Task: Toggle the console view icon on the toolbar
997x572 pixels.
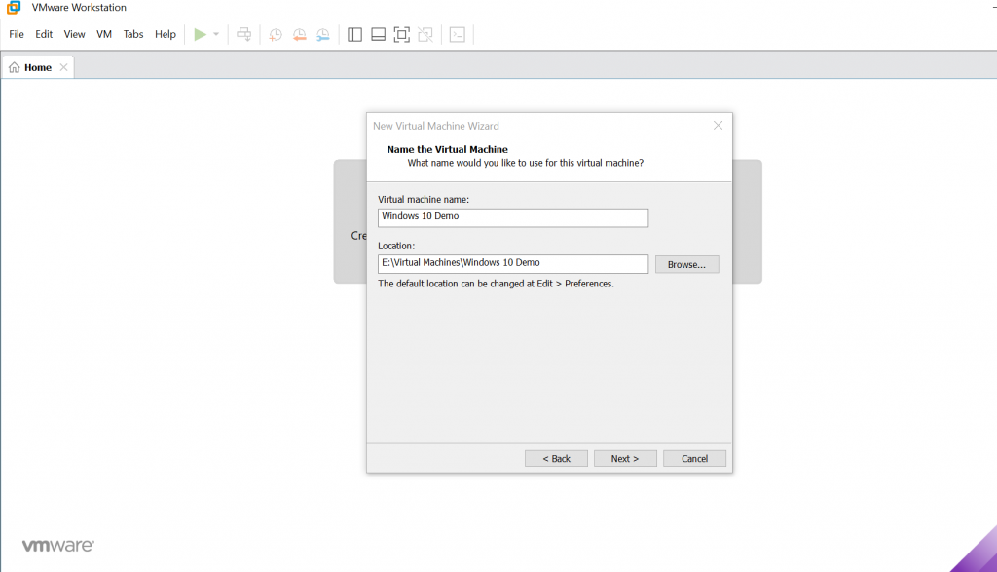Action: 458,34
